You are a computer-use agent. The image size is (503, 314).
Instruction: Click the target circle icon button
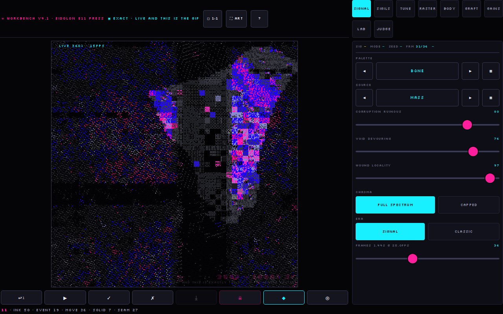point(327,298)
